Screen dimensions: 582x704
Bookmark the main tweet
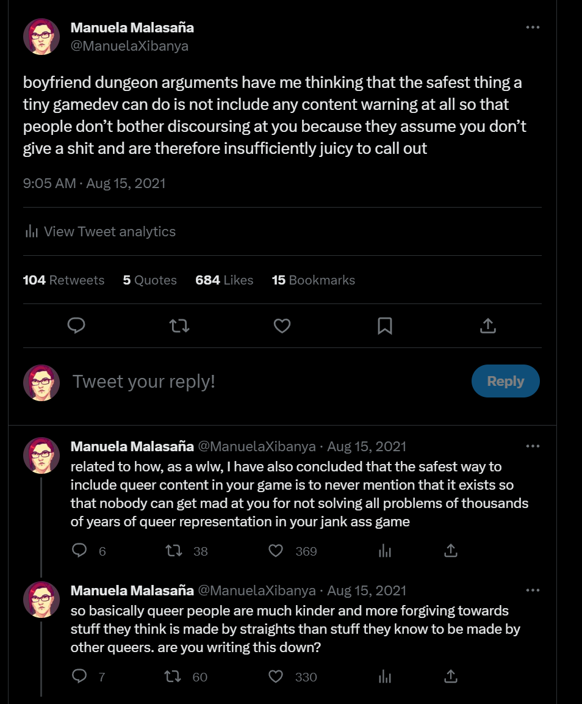(x=385, y=325)
